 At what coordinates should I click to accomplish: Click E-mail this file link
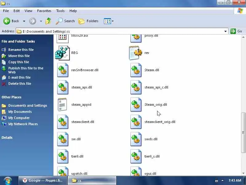(x=19, y=77)
